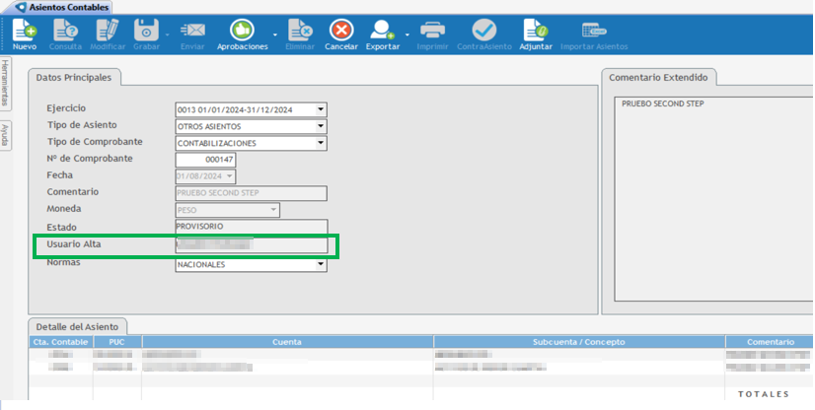
Task: Click the ContraAsiento checkmark icon
Action: 483,31
